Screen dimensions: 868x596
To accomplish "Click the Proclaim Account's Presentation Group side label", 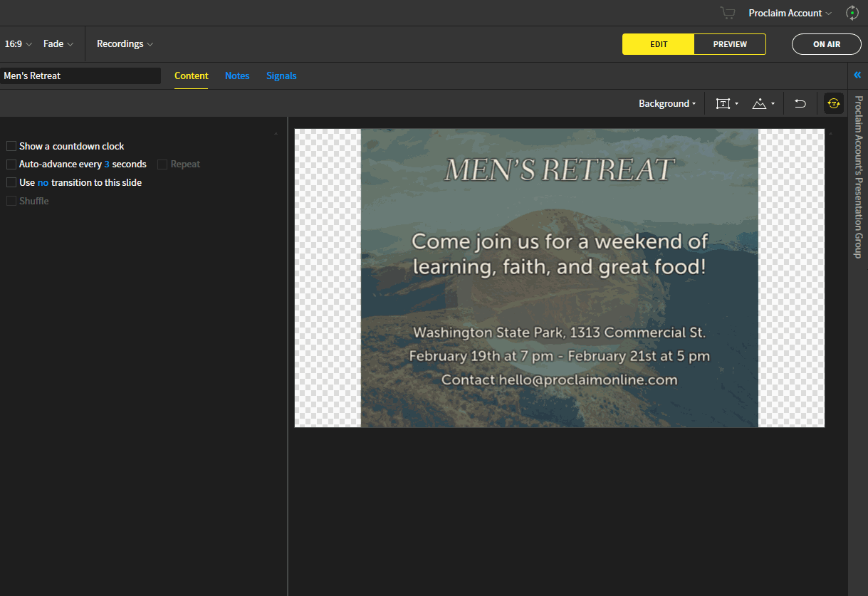I will tap(858, 177).
